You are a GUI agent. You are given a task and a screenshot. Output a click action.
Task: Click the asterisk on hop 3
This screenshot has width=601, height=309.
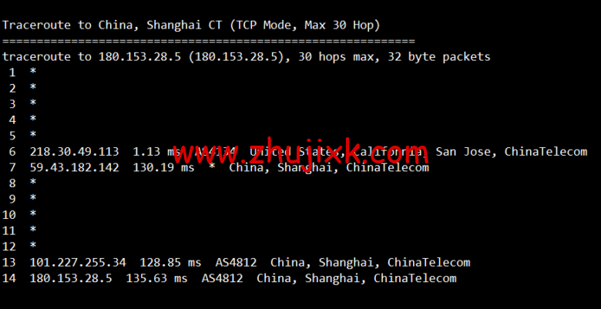point(33,103)
